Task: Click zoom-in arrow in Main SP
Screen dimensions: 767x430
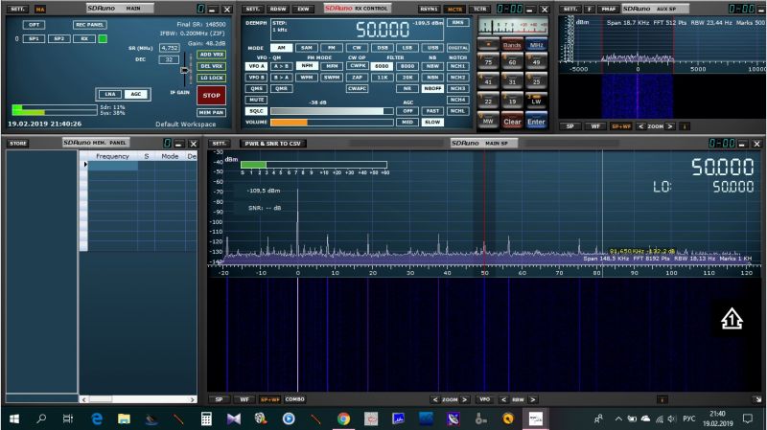Action: point(464,399)
